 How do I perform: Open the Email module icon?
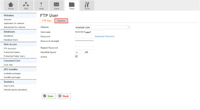pyautogui.click(x=57, y=5)
